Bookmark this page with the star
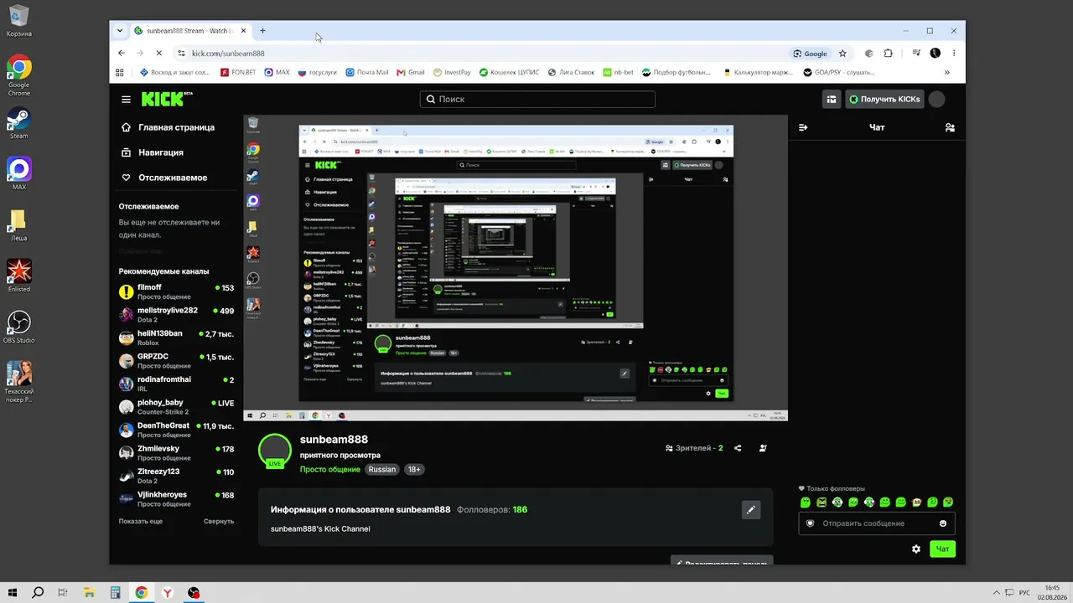 [842, 54]
